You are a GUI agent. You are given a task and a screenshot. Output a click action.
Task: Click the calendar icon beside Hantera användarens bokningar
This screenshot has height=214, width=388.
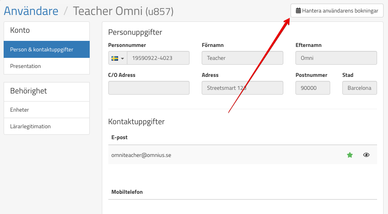298,11
